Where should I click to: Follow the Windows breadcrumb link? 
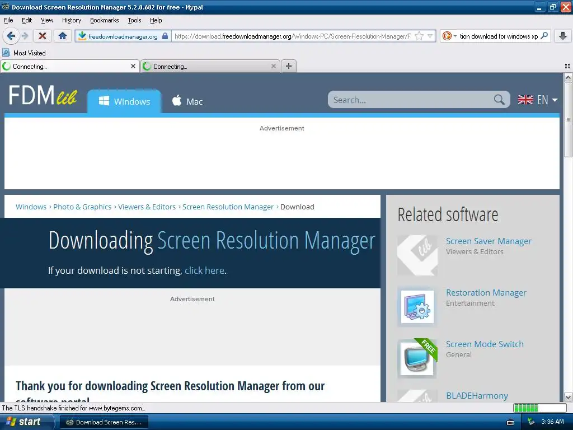click(31, 207)
